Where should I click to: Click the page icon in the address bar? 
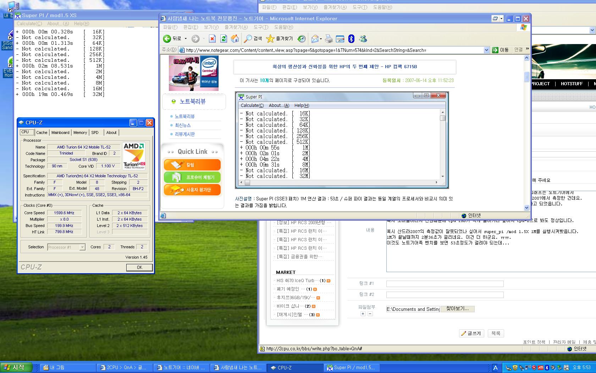(182, 50)
